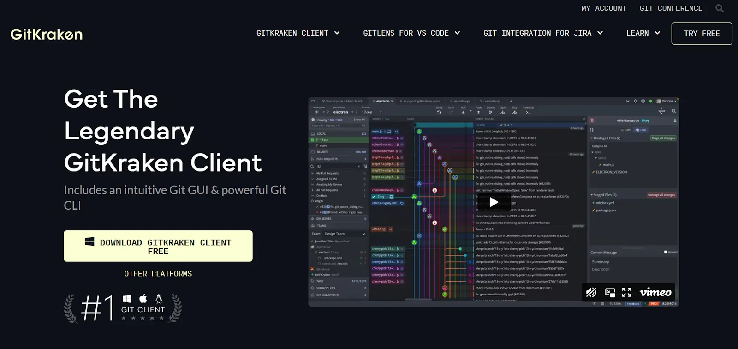Click the red discard changes trash icon
Screen dimensions: 738x349
[592, 120]
